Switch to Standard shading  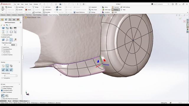(115, 7)
